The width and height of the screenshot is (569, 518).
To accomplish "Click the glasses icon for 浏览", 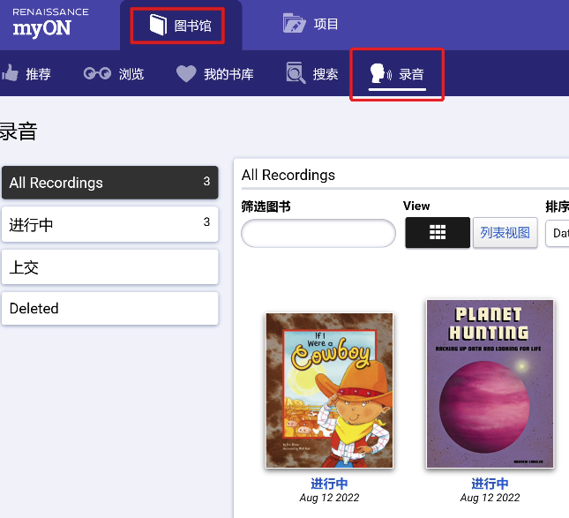I will coord(97,73).
